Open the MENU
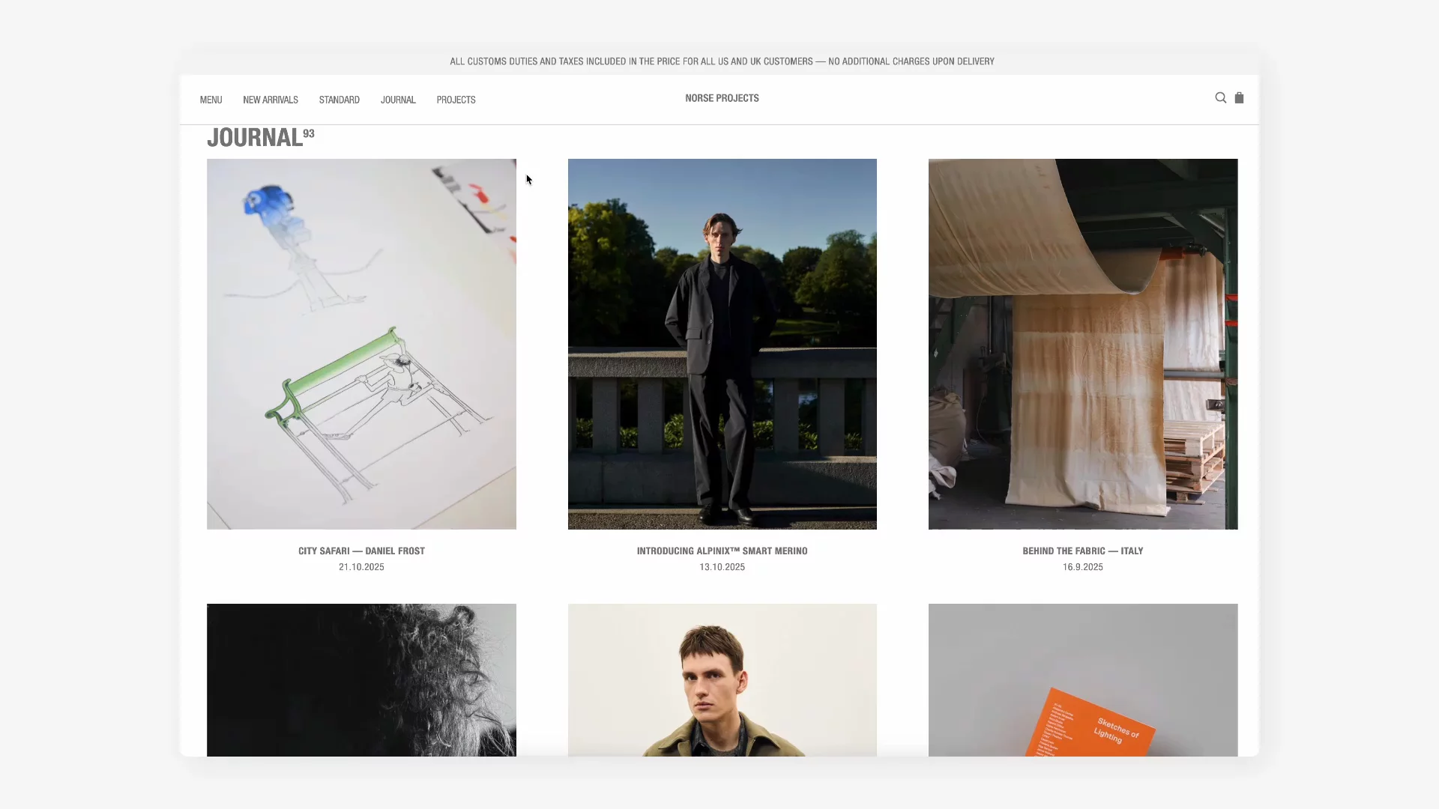Image resolution: width=1439 pixels, height=809 pixels. coord(211,100)
